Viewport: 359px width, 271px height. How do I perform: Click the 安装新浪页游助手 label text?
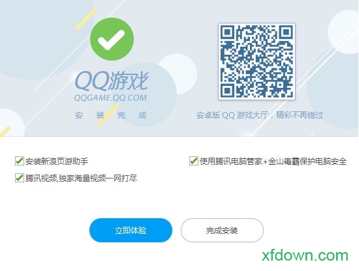(x=57, y=162)
